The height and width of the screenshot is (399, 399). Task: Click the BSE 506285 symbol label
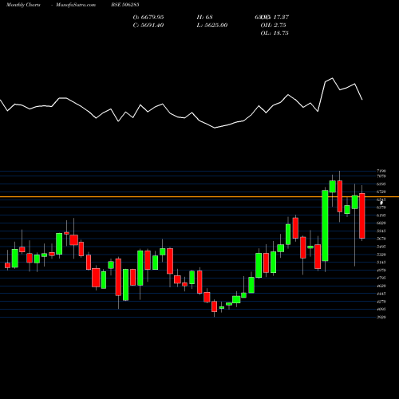(x=125, y=5)
